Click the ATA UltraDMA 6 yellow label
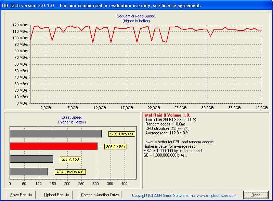This screenshot has width=273, height=201. tap(70, 172)
